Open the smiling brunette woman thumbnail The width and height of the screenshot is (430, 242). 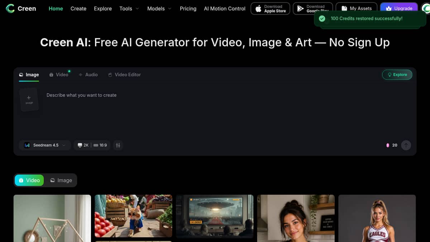tap(296, 218)
